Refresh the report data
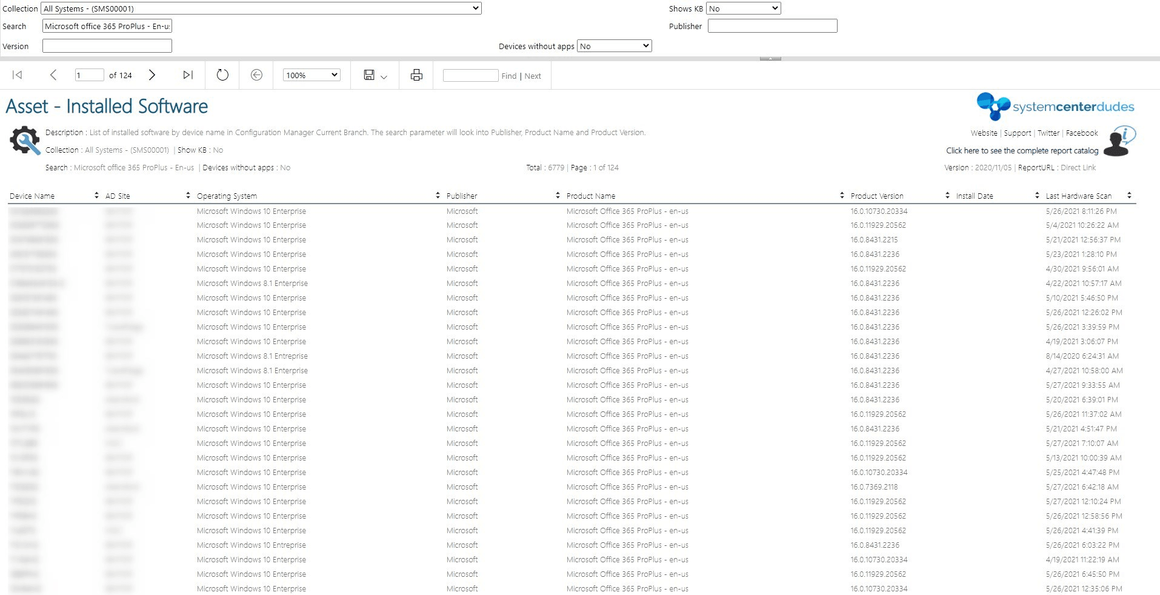Image resolution: width=1160 pixels, height=595 pixels. pos(222,75)
